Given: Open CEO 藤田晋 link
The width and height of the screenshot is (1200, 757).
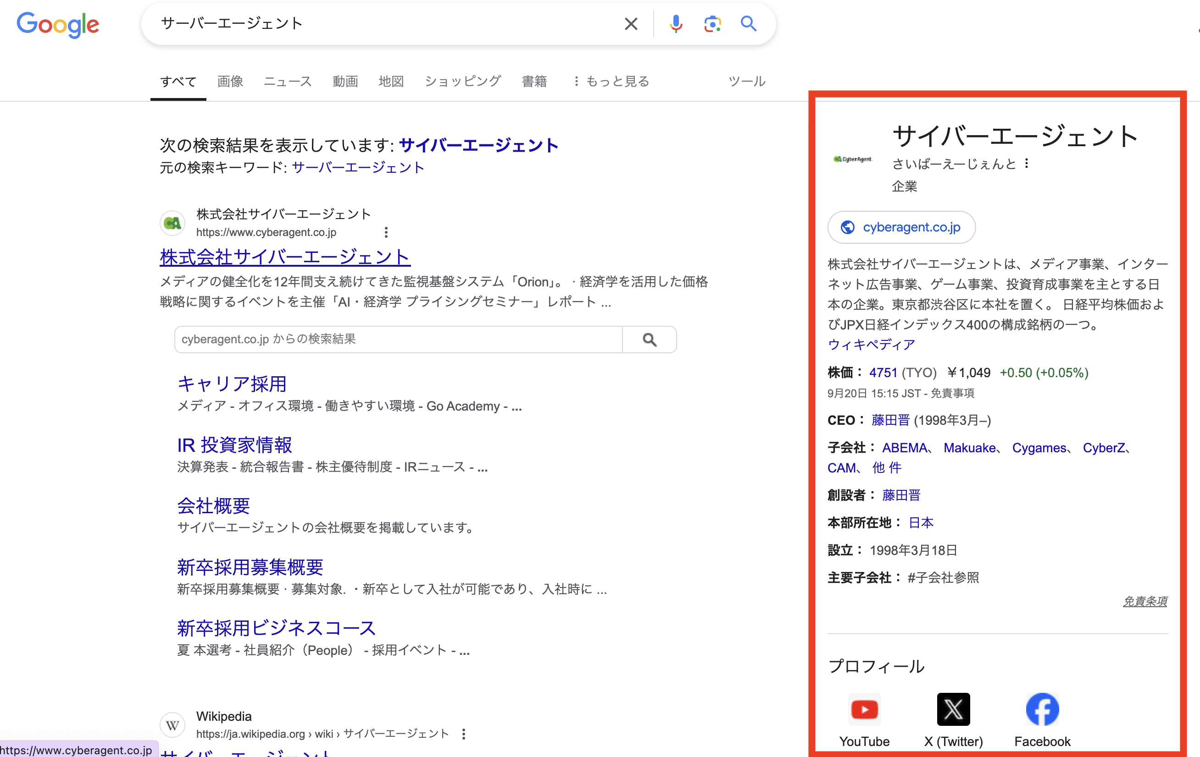Looking at the screenshot, I should click(x=890, y=420).
